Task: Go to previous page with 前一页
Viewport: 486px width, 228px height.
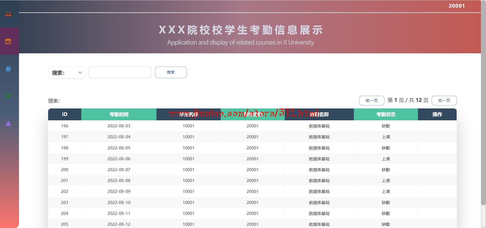Action: tap(372, 101)
